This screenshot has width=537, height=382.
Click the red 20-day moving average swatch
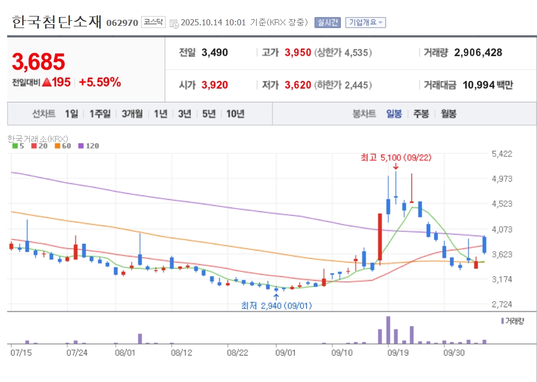[x=34, y=146]
